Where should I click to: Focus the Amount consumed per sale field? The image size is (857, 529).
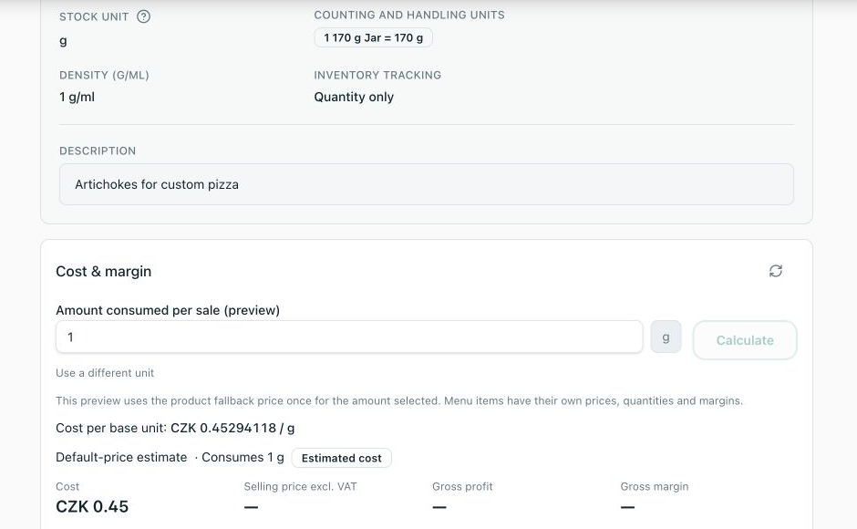[349, 337]
